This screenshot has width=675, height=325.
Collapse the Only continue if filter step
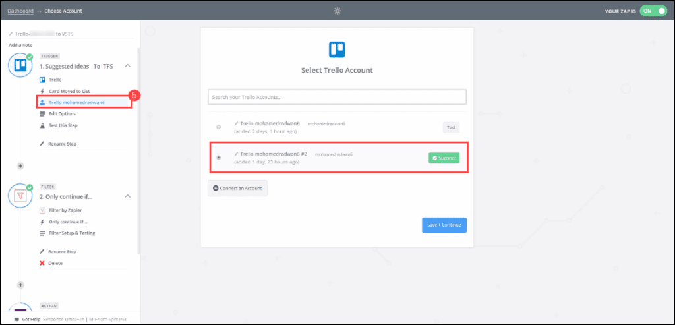(x=127, y=196)
